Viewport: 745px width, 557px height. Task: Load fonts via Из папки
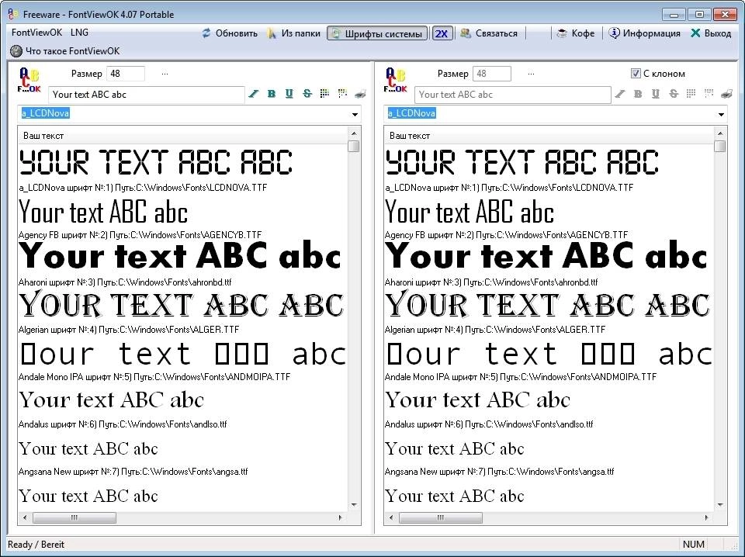click(293, 33)
